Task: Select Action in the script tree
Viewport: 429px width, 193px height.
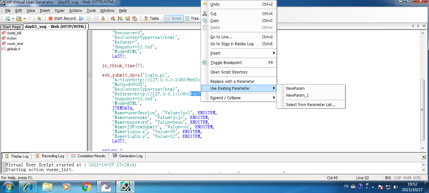Action: point(12,38)
